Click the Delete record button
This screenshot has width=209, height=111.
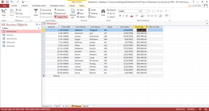coord(81,17)
